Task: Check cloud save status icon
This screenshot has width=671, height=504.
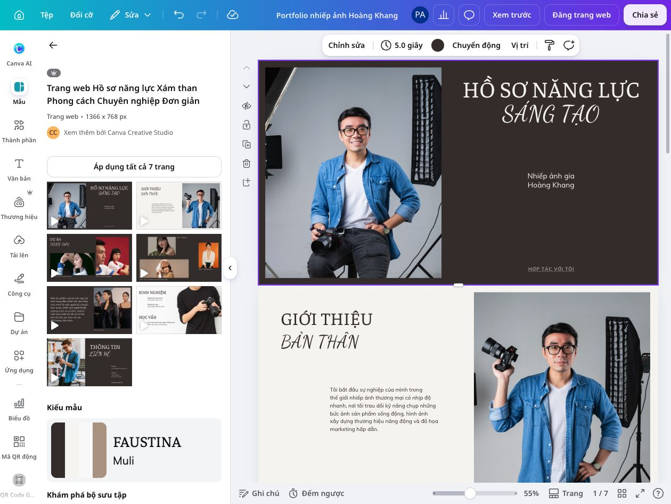Action: tap(232, 15)
